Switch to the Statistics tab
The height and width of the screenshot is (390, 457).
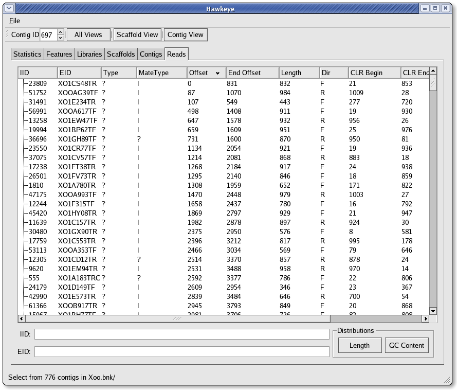coord(27,54)
